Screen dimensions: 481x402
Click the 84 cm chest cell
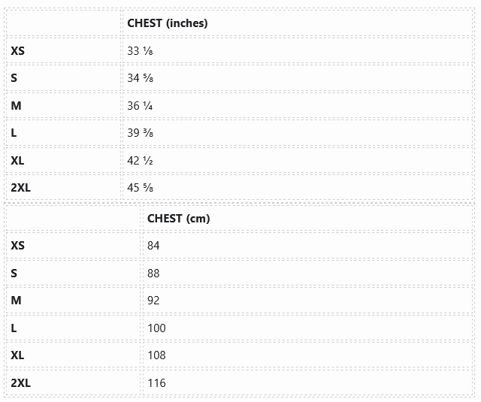154,246
